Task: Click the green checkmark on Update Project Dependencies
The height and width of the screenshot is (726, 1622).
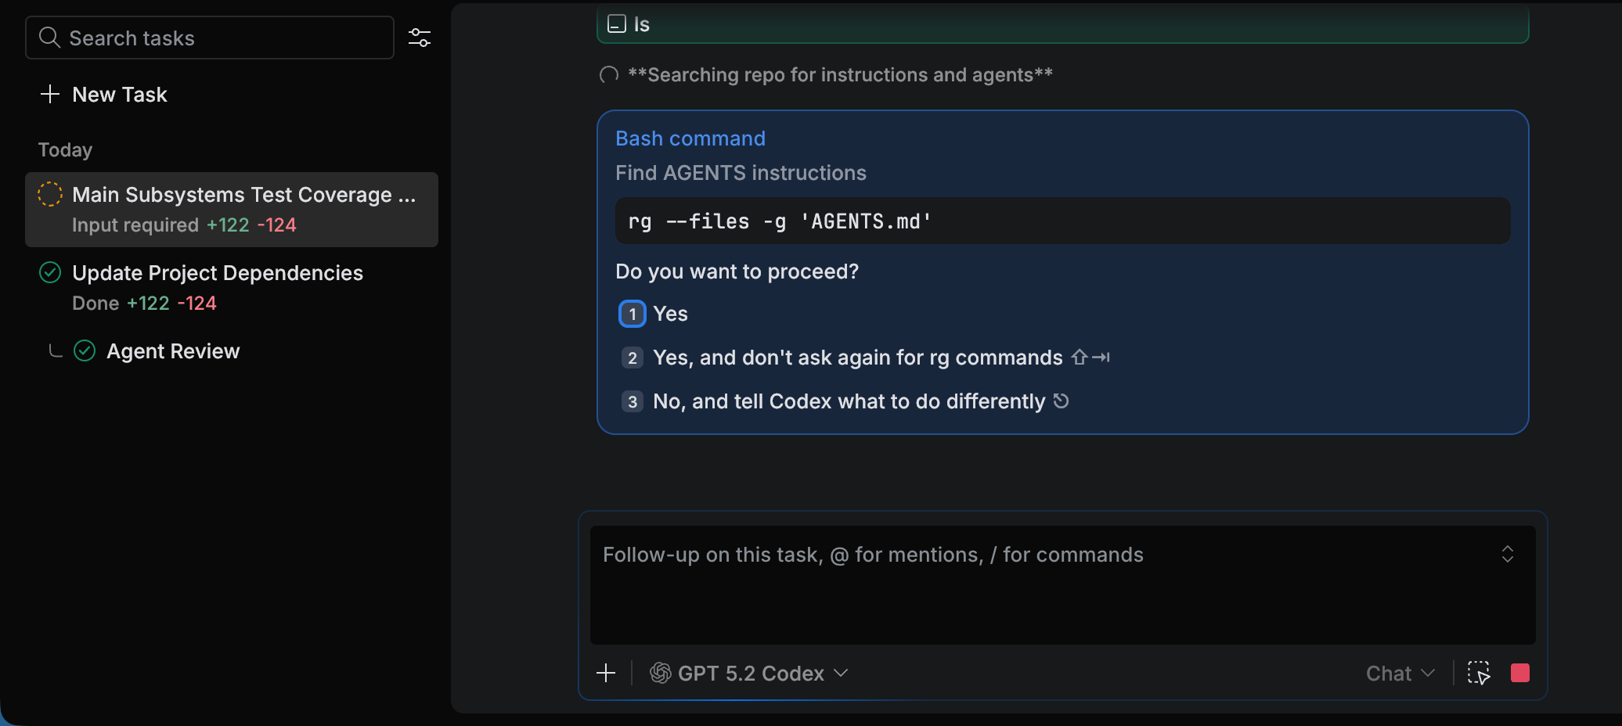Action: point(49,273)
